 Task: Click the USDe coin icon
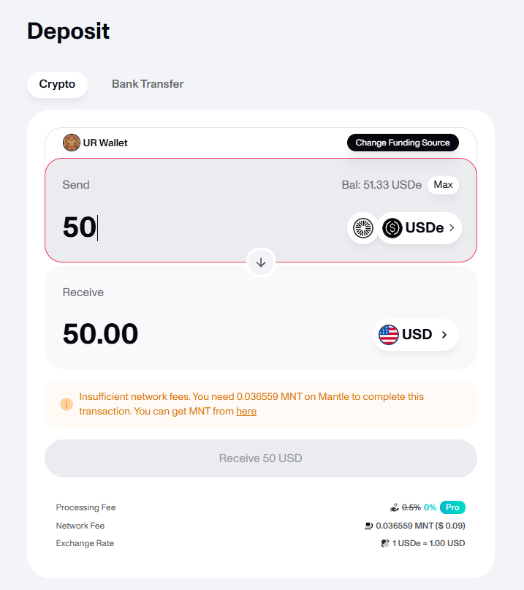392,228
